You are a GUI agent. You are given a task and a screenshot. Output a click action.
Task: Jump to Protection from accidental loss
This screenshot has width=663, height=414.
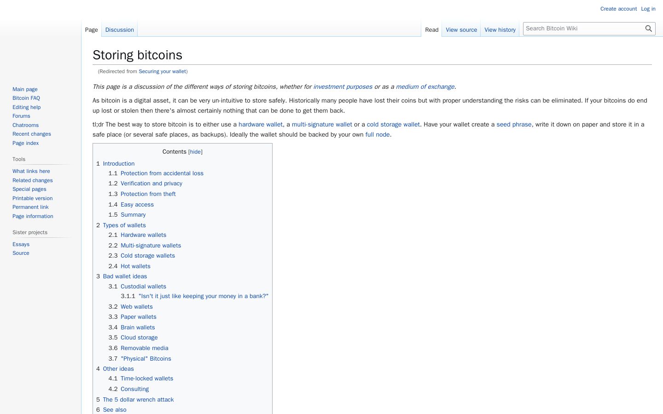click(162, 173)
